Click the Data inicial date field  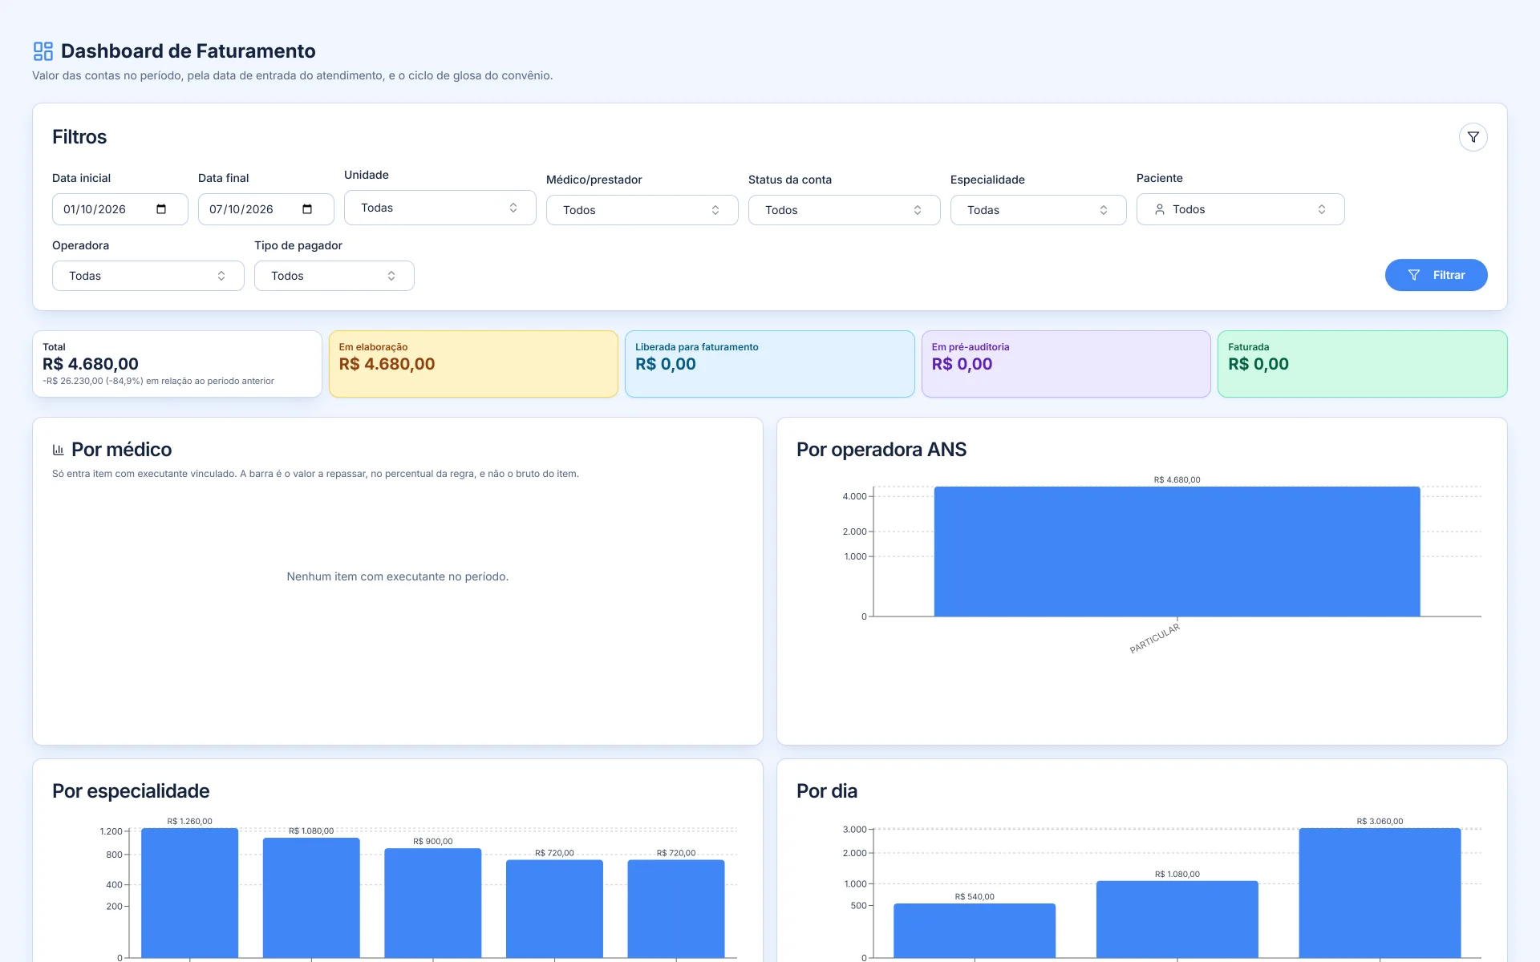120,209
